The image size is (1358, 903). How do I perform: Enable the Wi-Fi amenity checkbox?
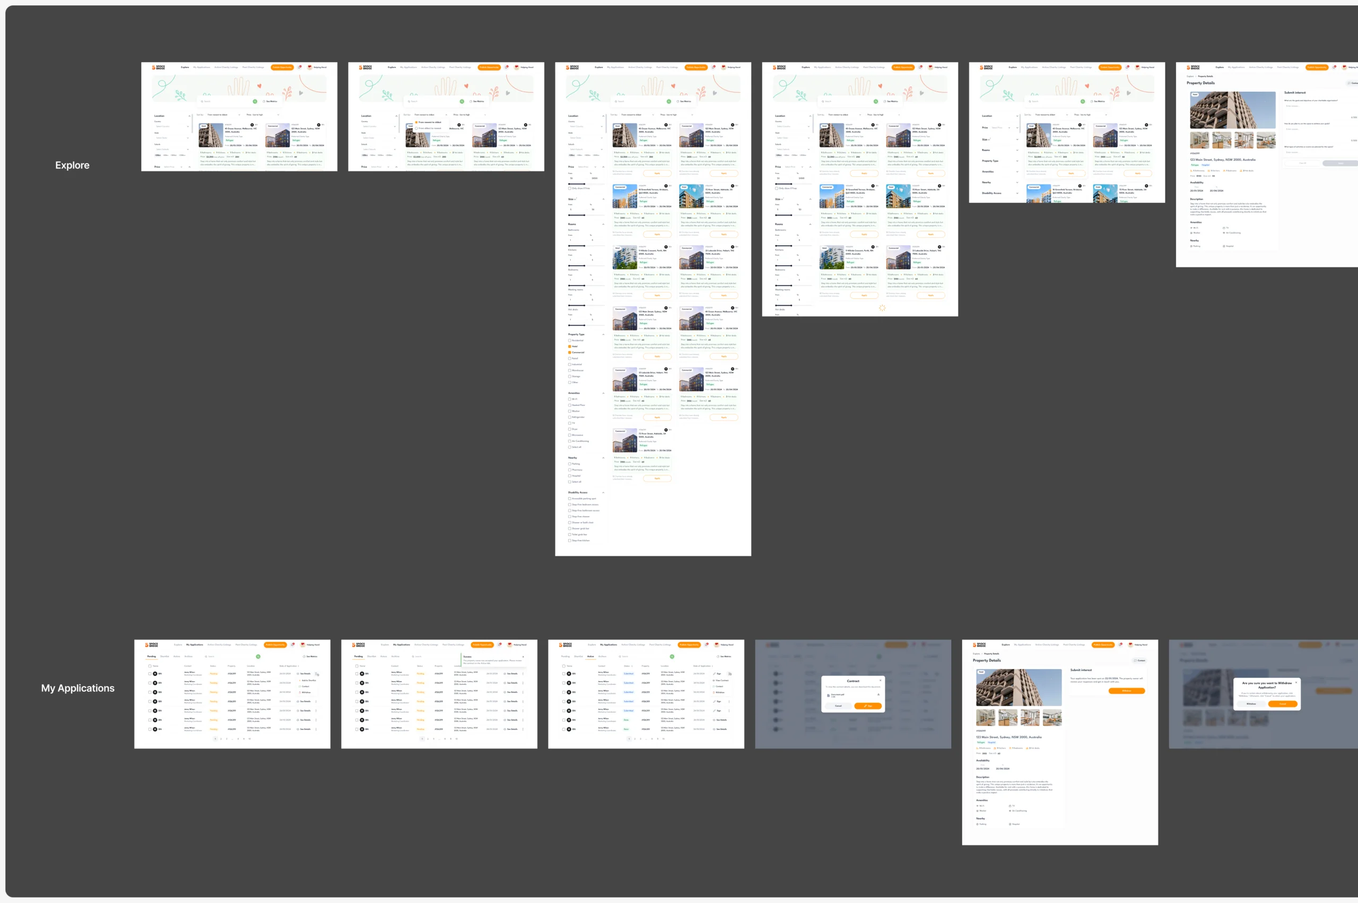(570, 399)
